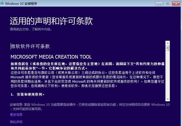Click the scrollbar thumb in license pane
Screen dimensions: 182x126
click(168, 48)
